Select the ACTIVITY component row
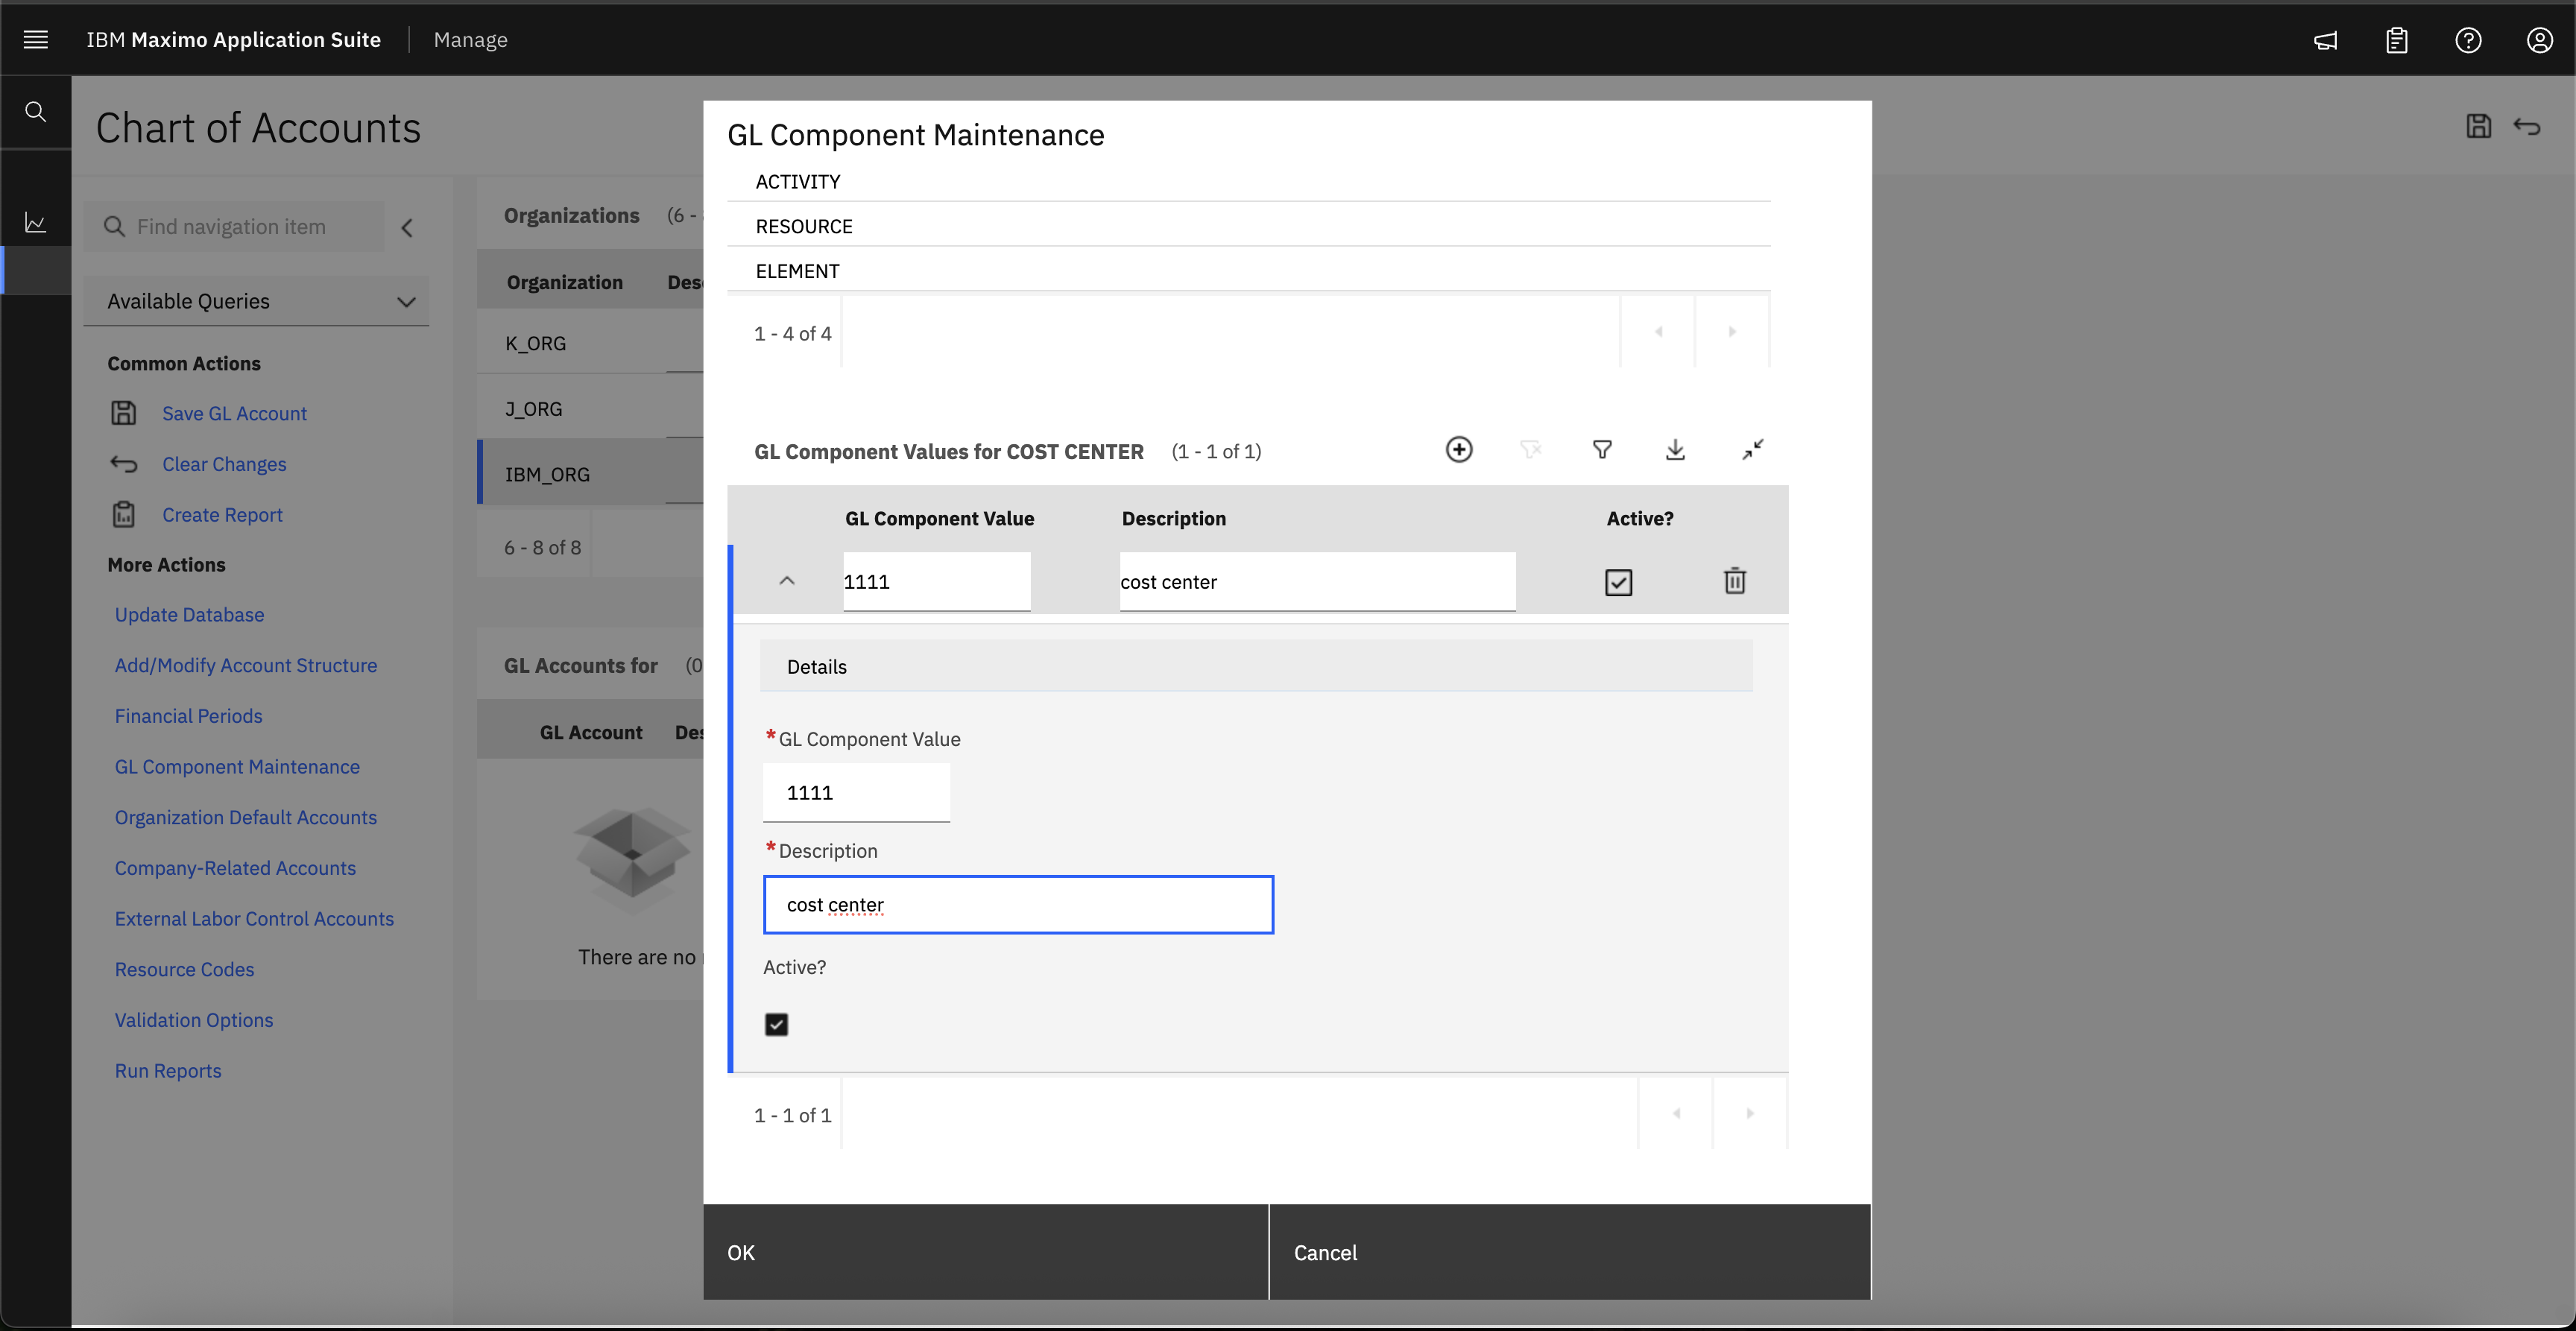The image size is (2576, 1331). coord(1248,182)
